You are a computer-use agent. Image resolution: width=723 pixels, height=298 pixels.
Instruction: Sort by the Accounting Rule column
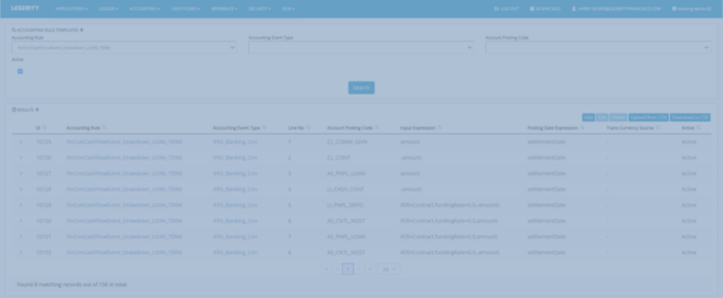pos(86,128)
